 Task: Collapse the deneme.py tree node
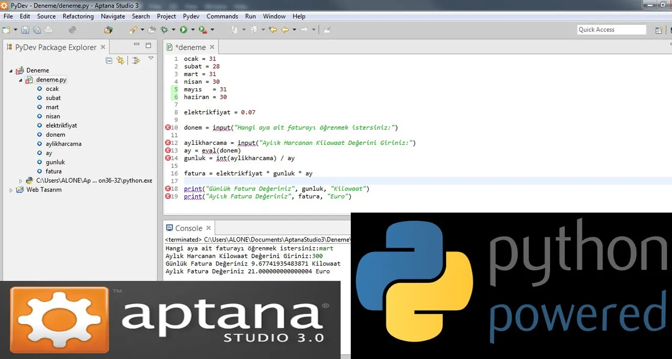click(20, 80)
